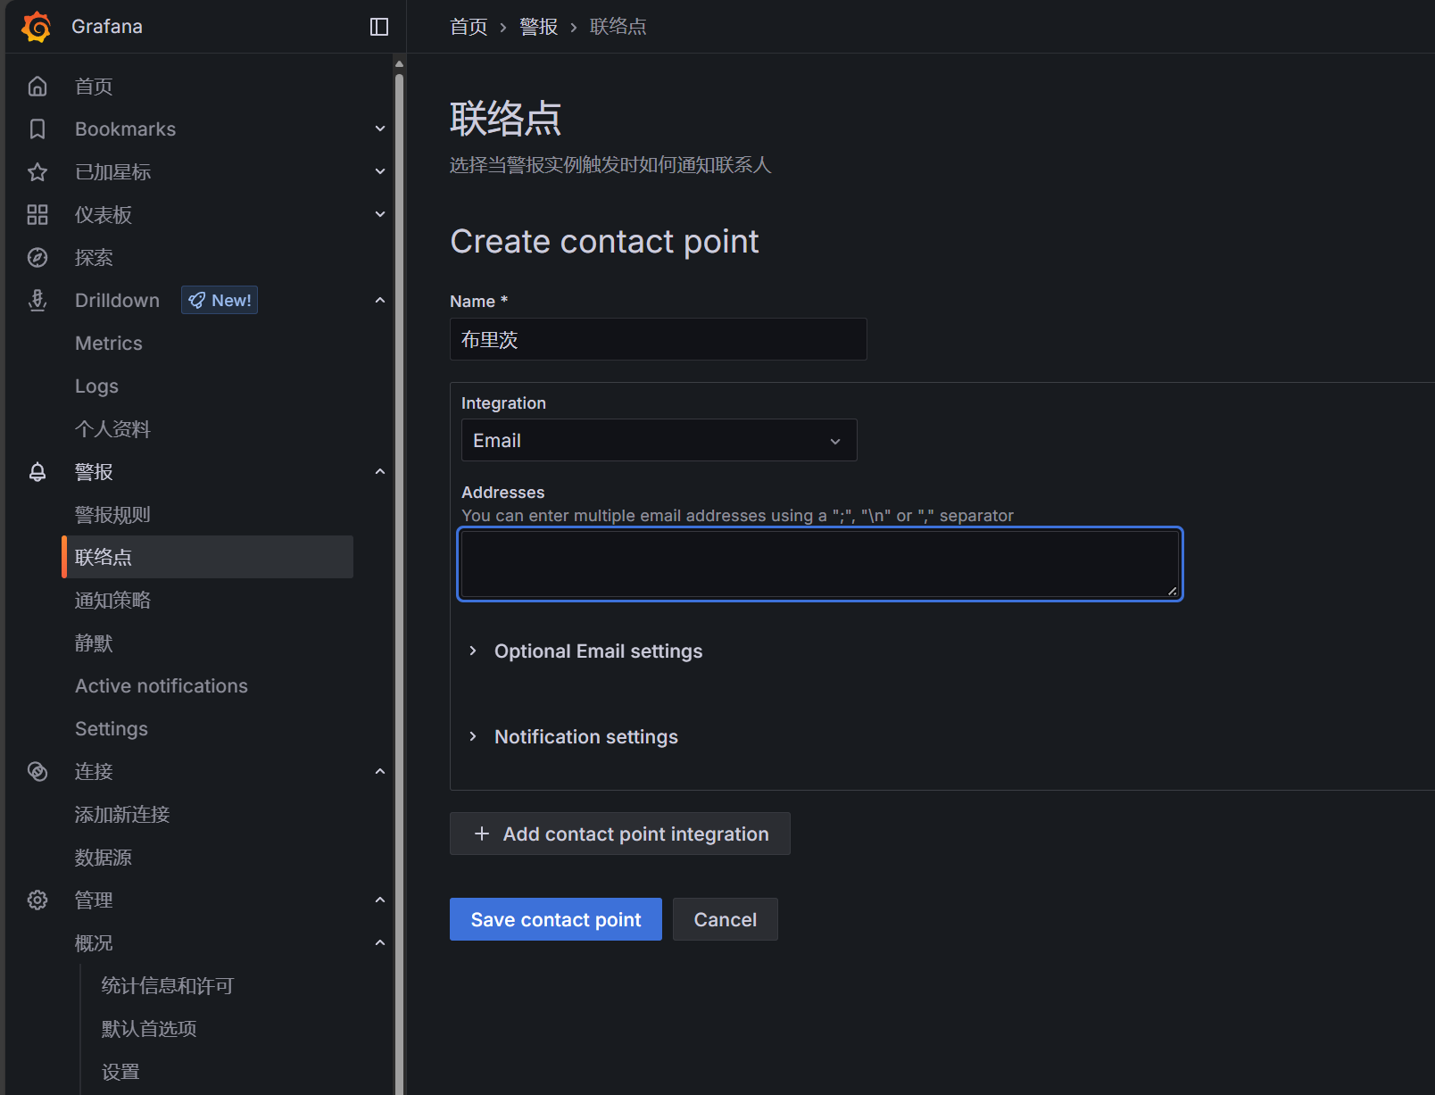1435x1095 pixels.
Task: Expand Notification settings
Action: tap(574, 737)
